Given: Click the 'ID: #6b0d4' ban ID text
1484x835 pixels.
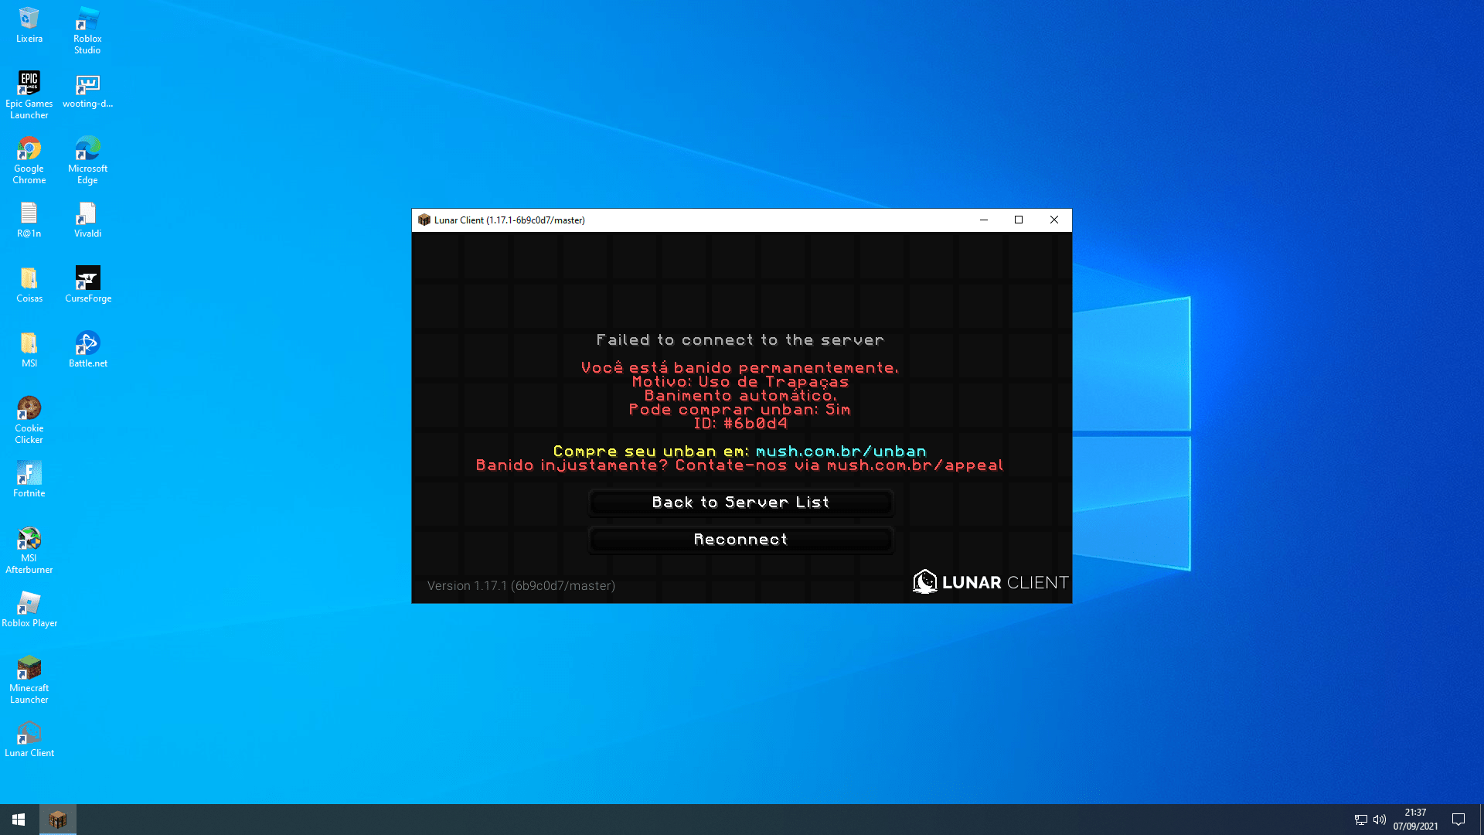Looking at the screenshot, I should (740, 424).
